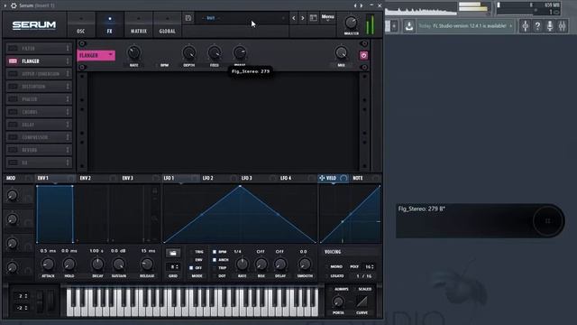Viewport: 577px width, 325px height.
Task: Enable the COMPRESSOR effect toggle
Action: click(x=13, y=137)
